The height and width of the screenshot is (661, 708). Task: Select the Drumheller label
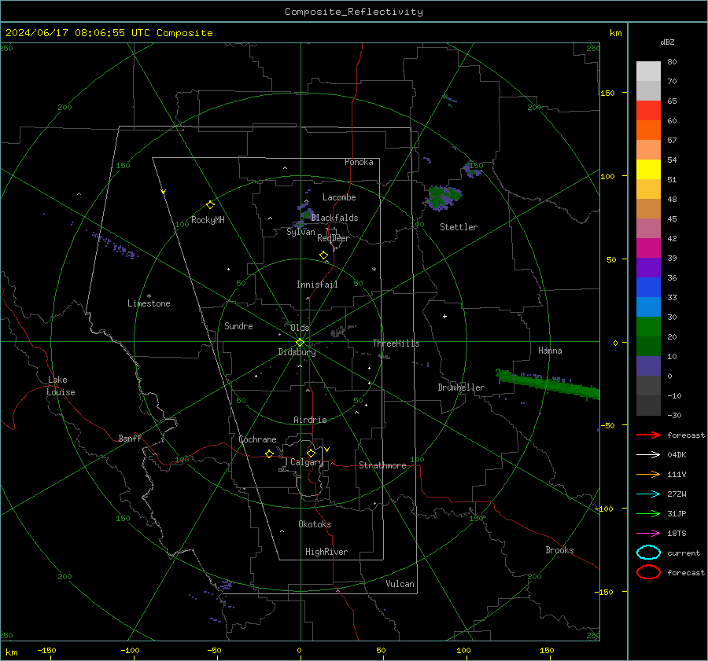coord(461,387)
